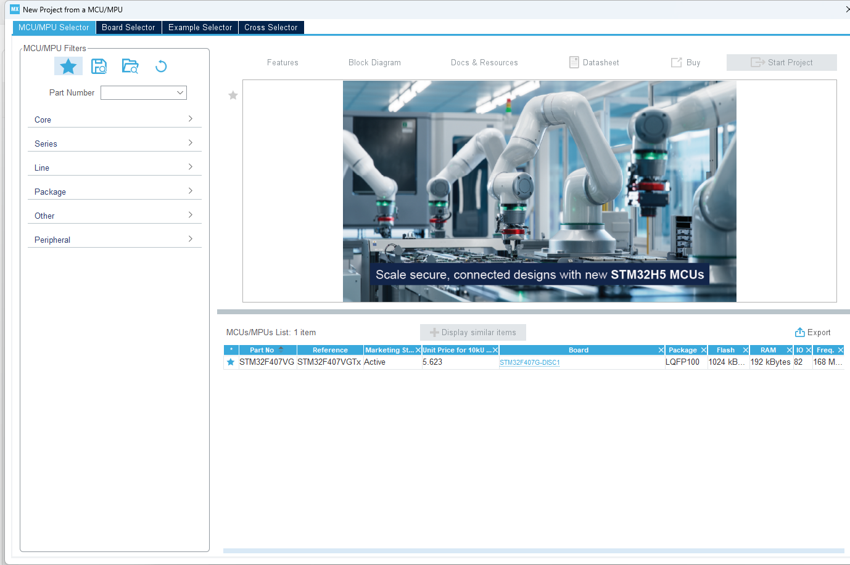Click the Datasheet icon

pos(574,62)
